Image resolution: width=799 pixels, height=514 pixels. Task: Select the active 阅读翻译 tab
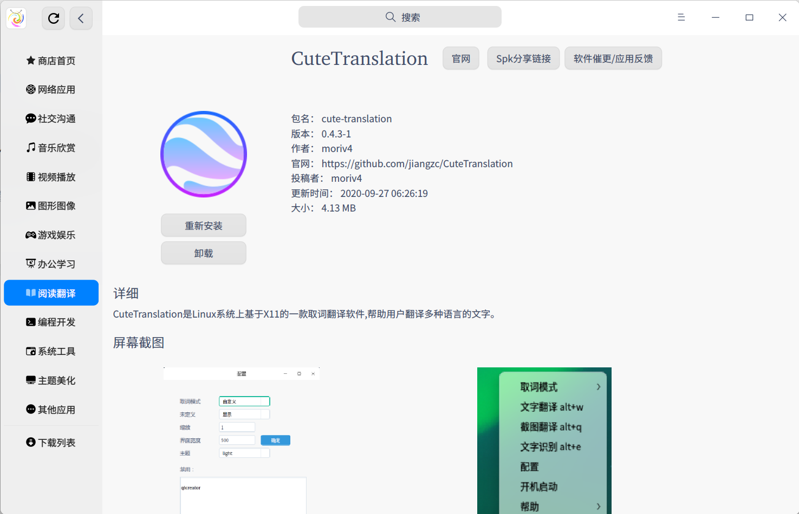click(x=51, y=293)
